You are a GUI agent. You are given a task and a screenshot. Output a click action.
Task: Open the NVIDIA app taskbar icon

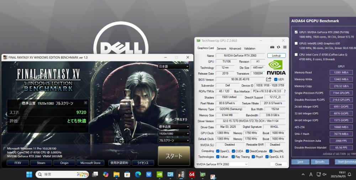(x=159, y=174)
